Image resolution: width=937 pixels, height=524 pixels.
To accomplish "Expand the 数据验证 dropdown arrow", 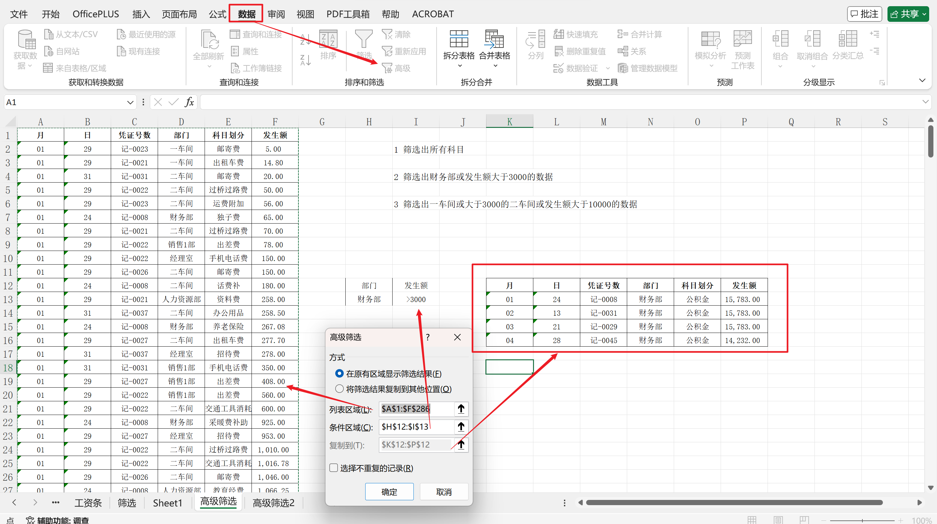I will click(x=609, y=68).
